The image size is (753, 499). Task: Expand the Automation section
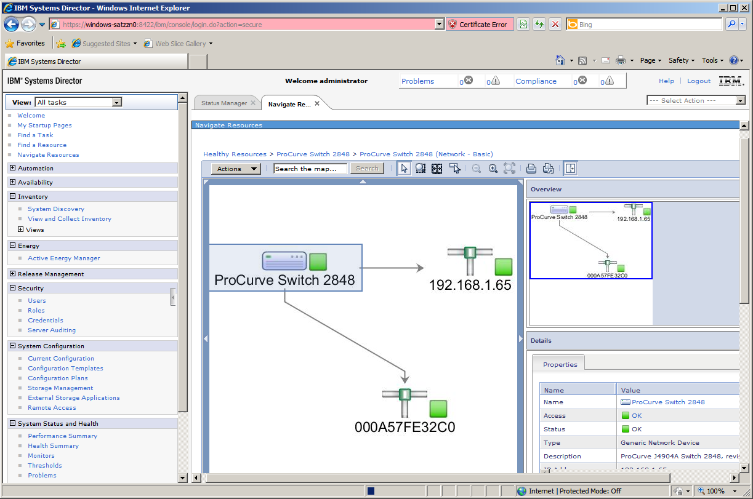pos(13,168)
